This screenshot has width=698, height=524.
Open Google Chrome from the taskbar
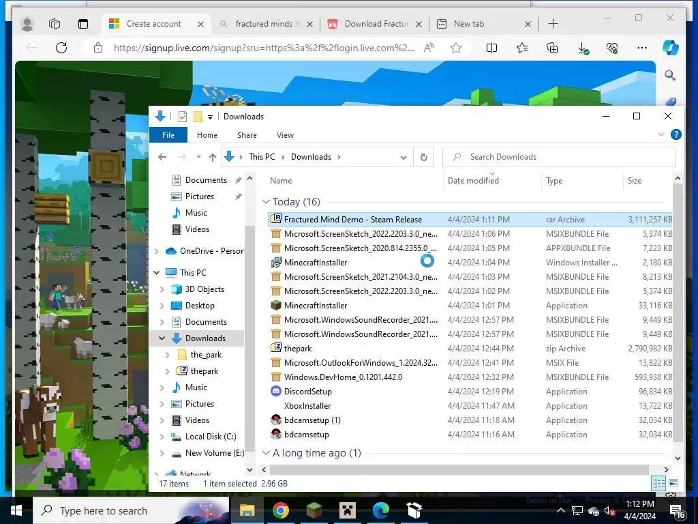click(280, 510)
